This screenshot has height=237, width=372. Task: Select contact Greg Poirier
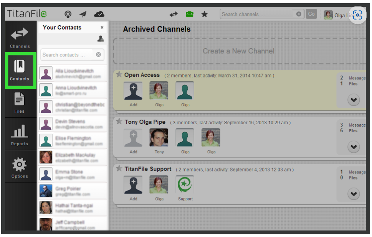(72, 191)
